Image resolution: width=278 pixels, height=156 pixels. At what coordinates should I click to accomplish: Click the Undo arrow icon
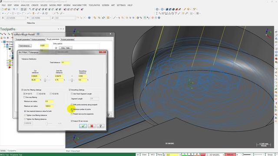coord(14,10)
